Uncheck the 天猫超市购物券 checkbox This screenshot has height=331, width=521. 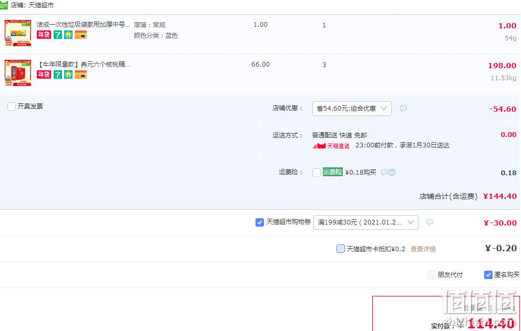click(260, 222)
